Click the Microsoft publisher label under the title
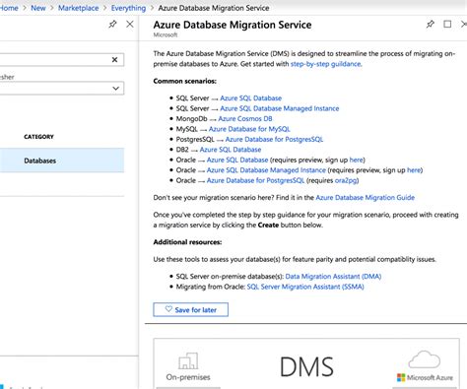467x389 pixels. click(x=166, y=34)
